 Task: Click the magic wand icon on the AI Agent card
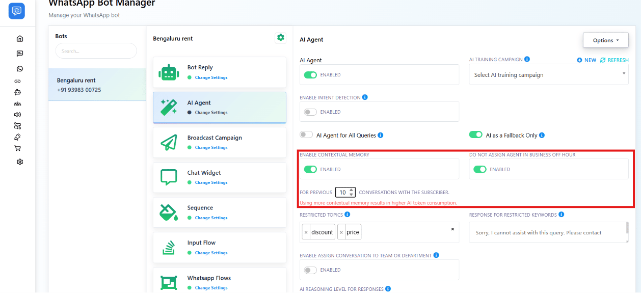[x=169, y=108]
